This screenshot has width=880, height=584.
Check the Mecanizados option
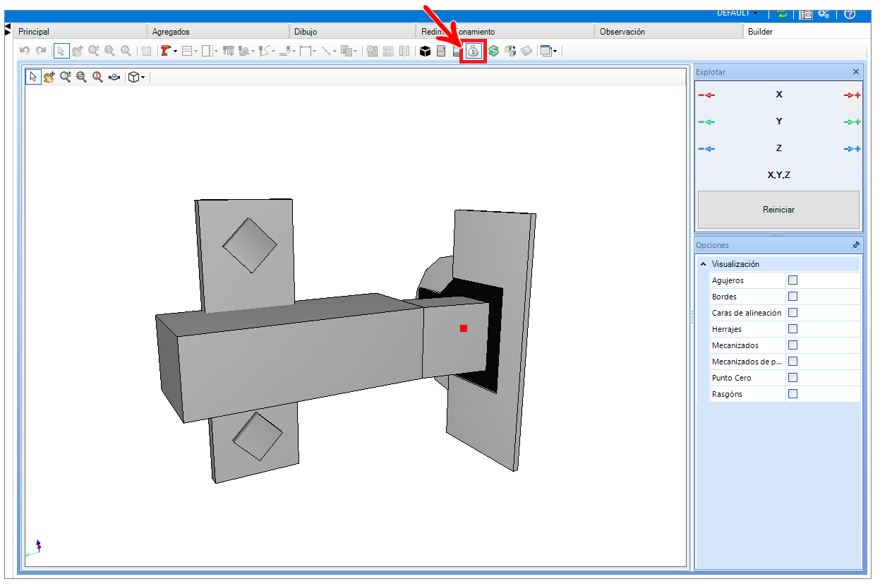[792, 345]
